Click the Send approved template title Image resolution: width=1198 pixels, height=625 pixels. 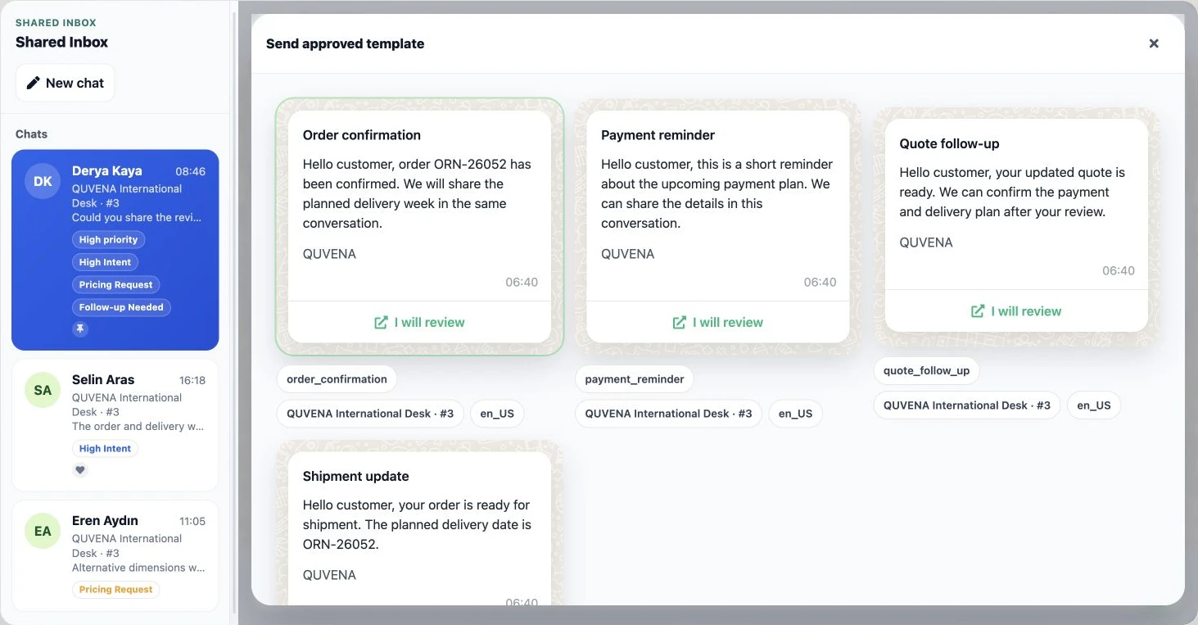[x=345, y=43]
